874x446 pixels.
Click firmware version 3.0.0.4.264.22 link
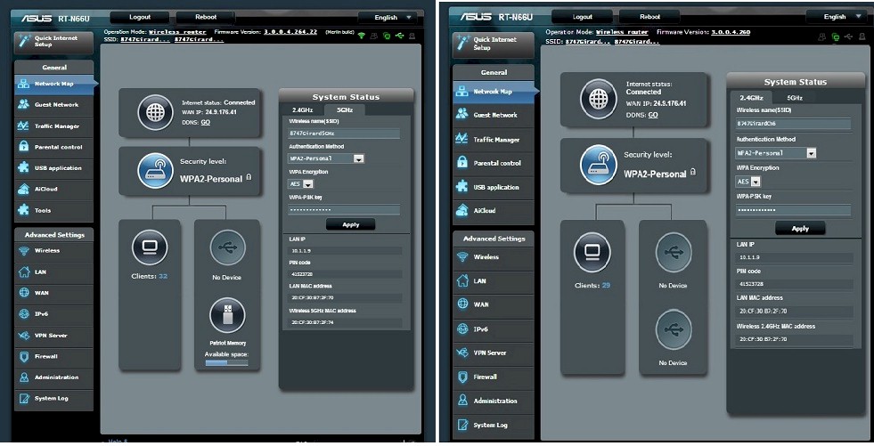(290, 32)
